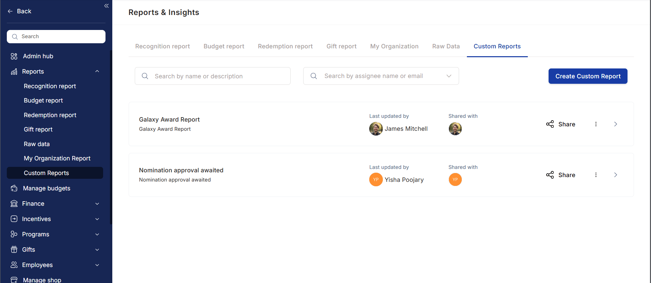Viewport: 651px width, 283px height.
Task: Click the Manage shop icon
Action: click(14, 280)
